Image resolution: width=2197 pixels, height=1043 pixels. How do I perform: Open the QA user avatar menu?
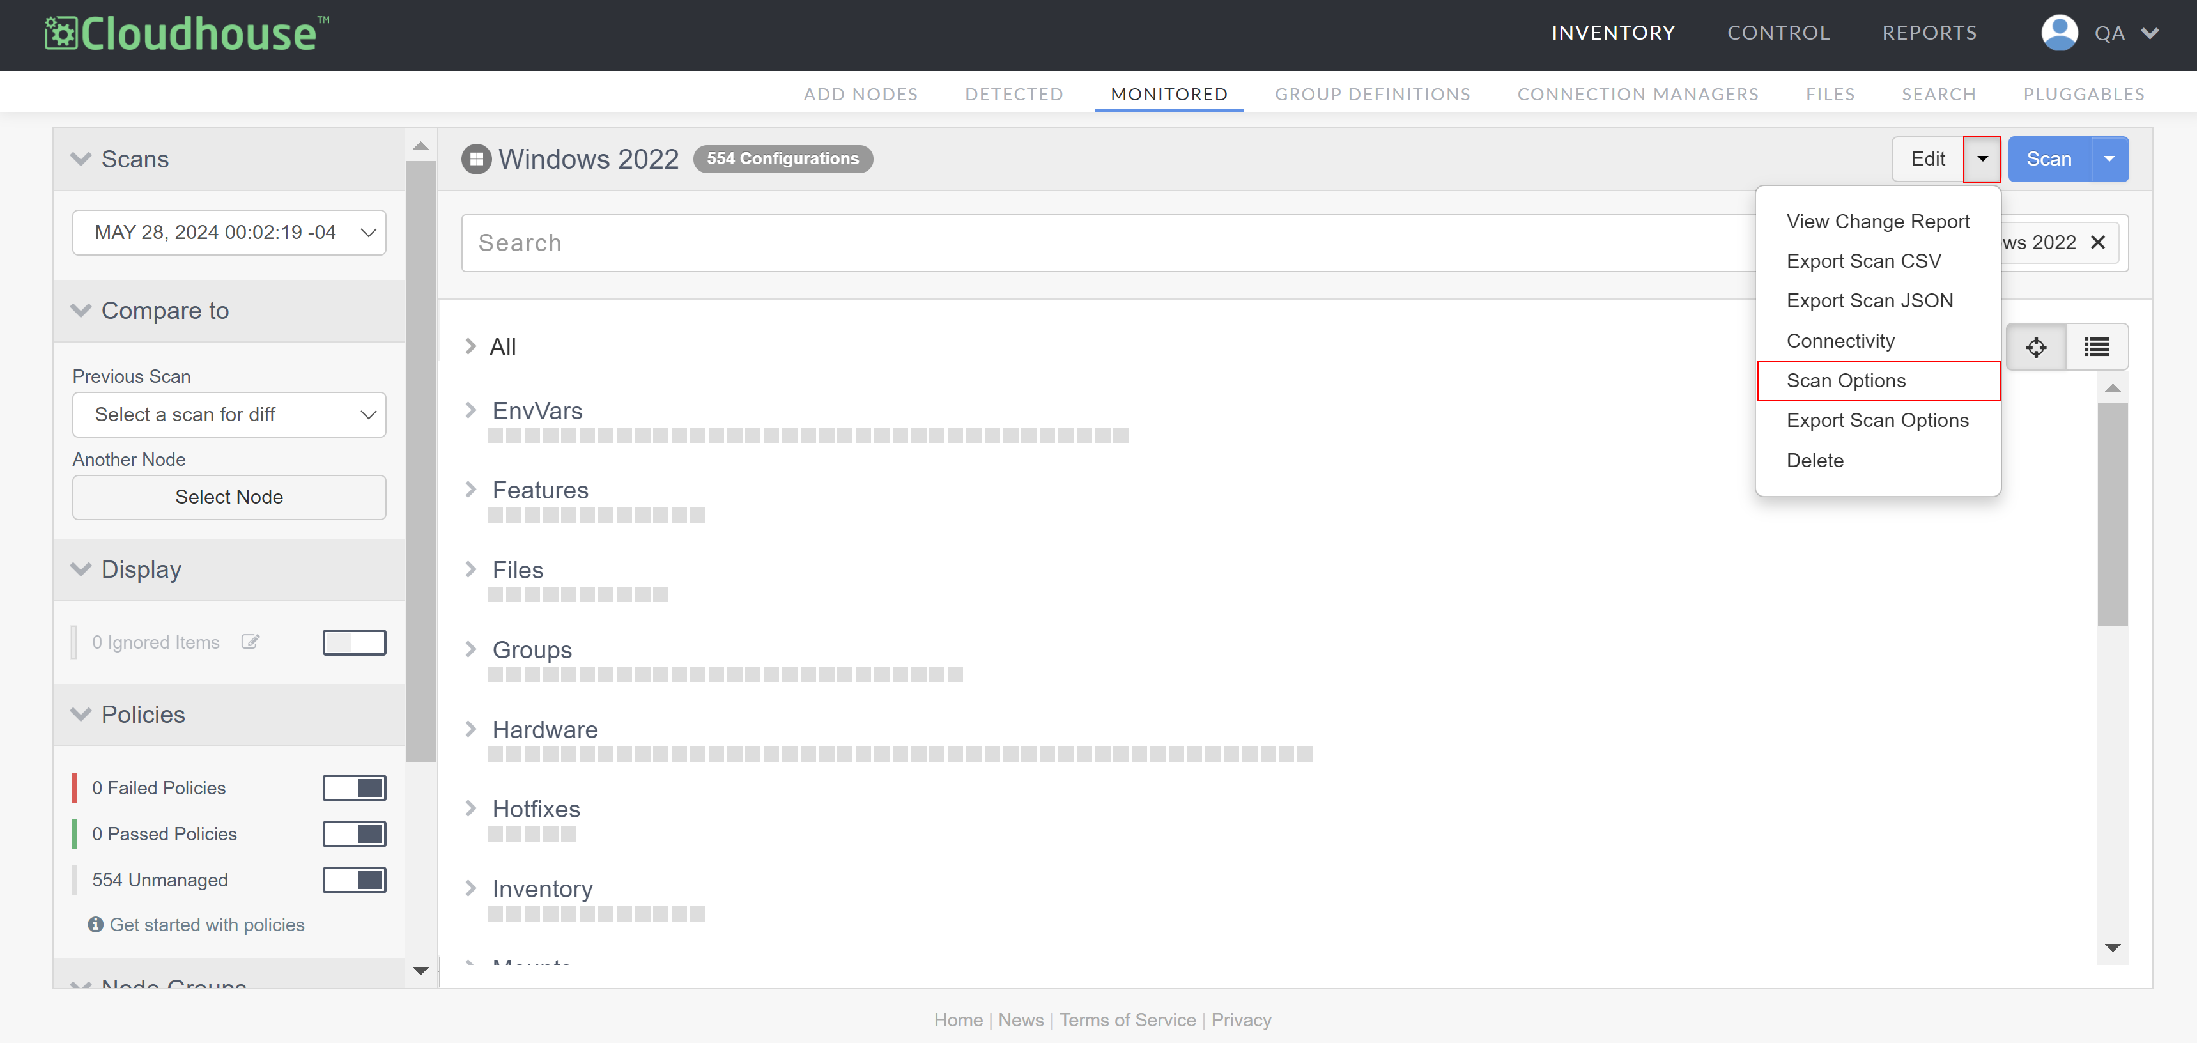[2059, 33]
